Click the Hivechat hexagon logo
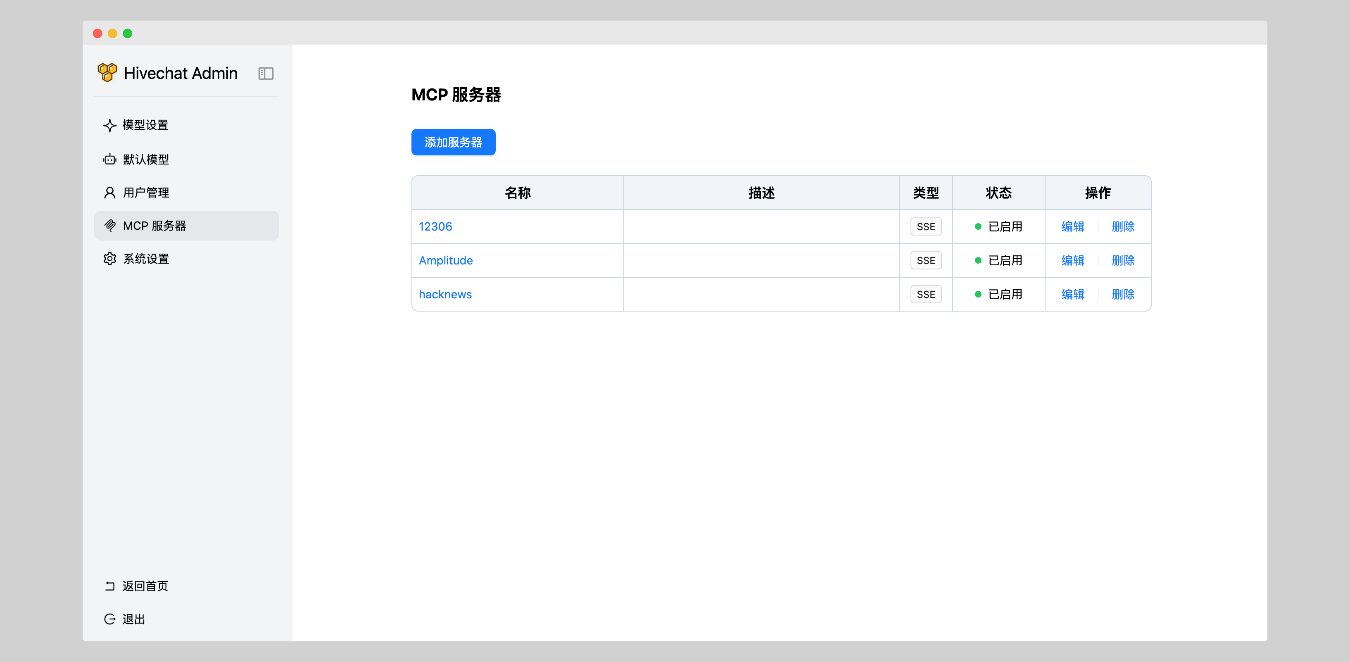The width and height of the screenshot is (1350, 662). tap(107, 72)
